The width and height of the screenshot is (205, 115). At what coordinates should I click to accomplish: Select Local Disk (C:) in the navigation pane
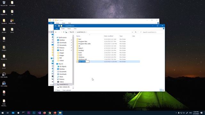[64, 84]
